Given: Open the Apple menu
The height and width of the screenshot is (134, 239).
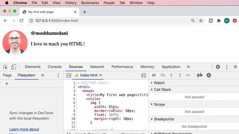Looking at the screenshot, I should click(x=7, y=3).
